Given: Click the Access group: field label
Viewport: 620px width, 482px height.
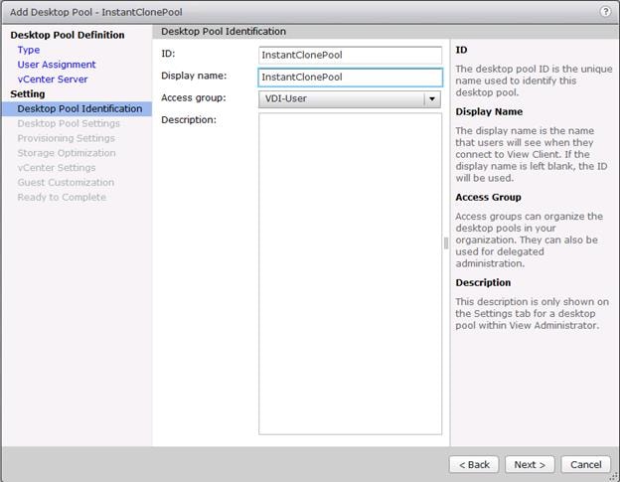Looking at the screenshot, I should click(194, 97).
